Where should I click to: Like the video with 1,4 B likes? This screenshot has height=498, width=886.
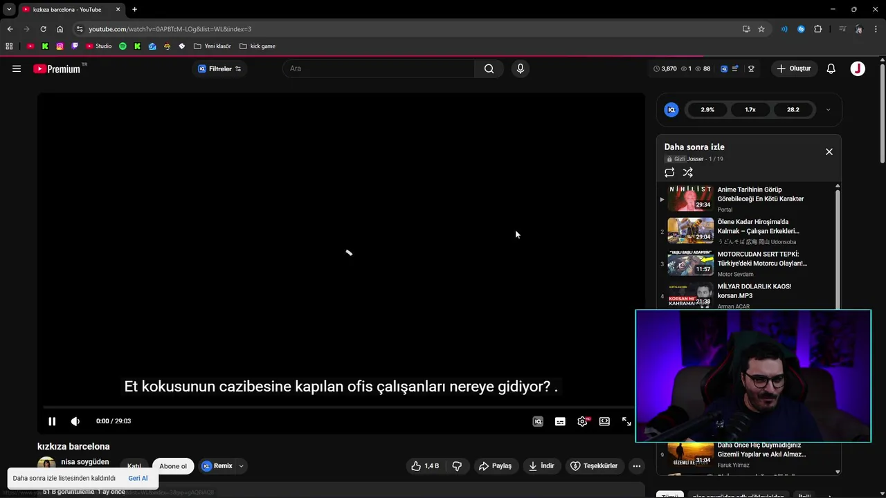[425, 466]
